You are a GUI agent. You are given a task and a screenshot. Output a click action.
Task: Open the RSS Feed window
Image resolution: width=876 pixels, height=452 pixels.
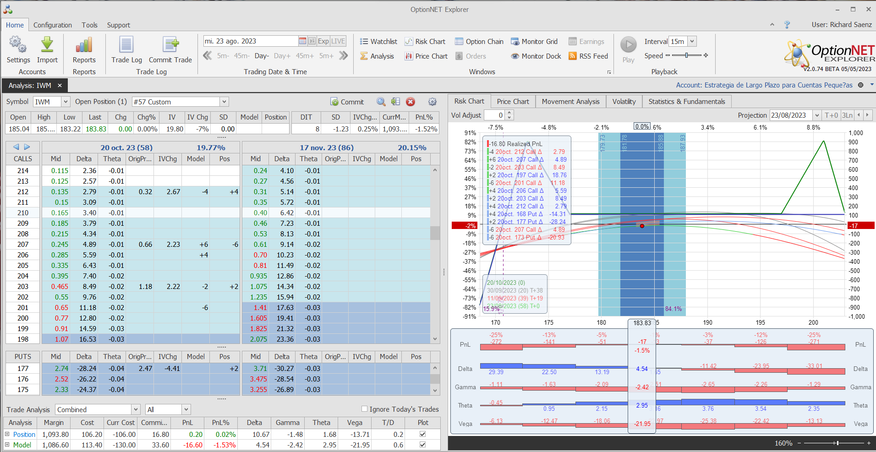[x=588, y=56]
